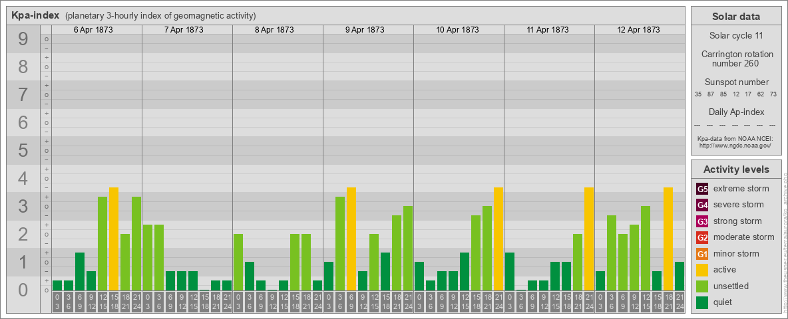Click 8 Apr 1873 bar for hours 0-3
This screenshot has height=319, width=788.
click(x=238, y=262)
